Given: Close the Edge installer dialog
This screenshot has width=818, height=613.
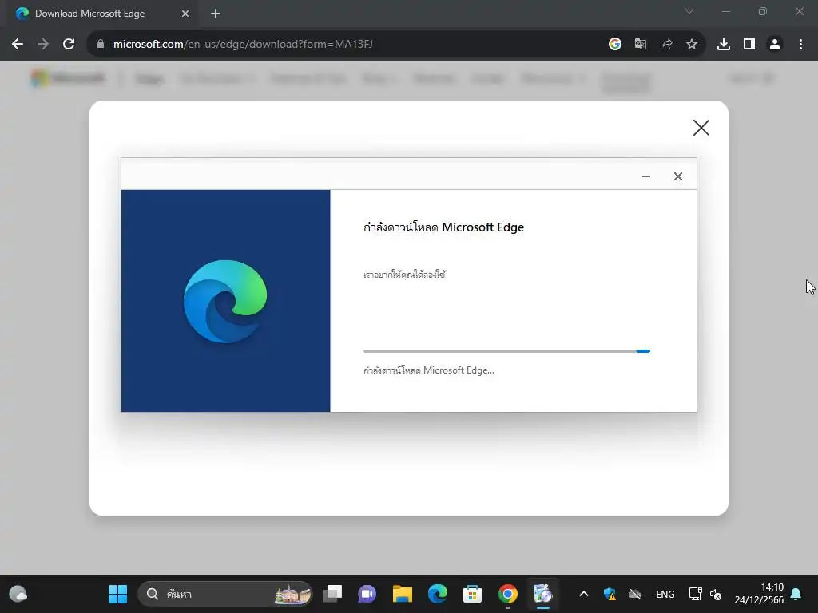Looking at the screenshot, I should [677, 176].
